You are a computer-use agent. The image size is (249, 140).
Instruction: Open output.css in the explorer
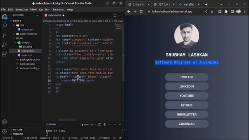pyautogui.click(x=28, y=30)
